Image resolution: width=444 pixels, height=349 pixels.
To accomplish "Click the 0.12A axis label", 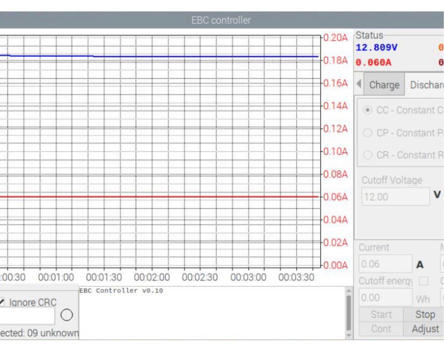I will click(335, 129).
